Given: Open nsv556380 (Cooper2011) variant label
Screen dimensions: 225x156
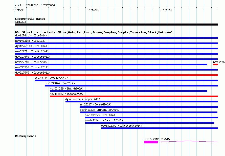Looking at the screenshot, I should pyautogui.click(x=32, y=67).
